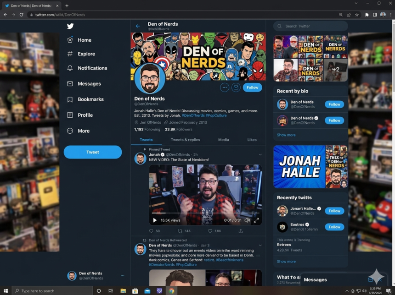
Task: Open the #PopCulture hashtag in bio
Action: pyautogui.click(x=216, y=115)
